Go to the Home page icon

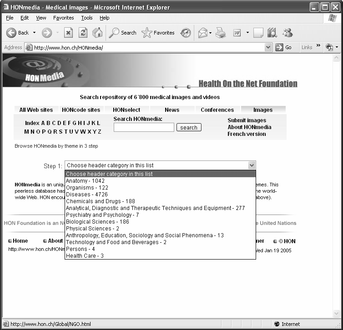[97, 33]
